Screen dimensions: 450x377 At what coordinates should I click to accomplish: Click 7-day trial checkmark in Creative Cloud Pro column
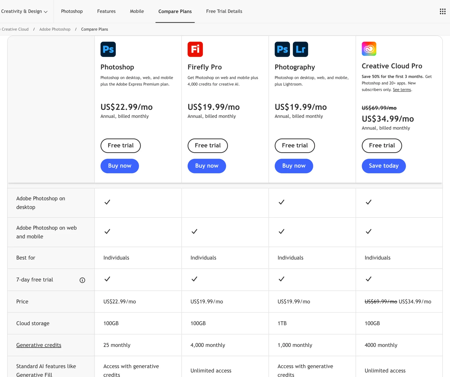(x=369, y=279)
